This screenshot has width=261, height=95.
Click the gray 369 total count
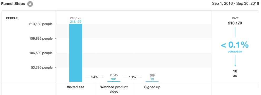click(152, 75)
